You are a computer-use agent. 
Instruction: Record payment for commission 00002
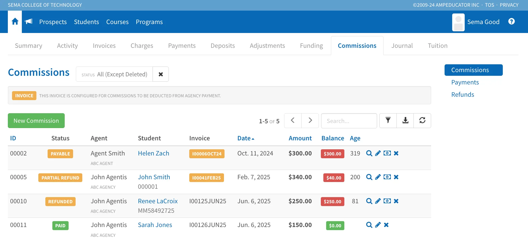[x=387, y=153]
